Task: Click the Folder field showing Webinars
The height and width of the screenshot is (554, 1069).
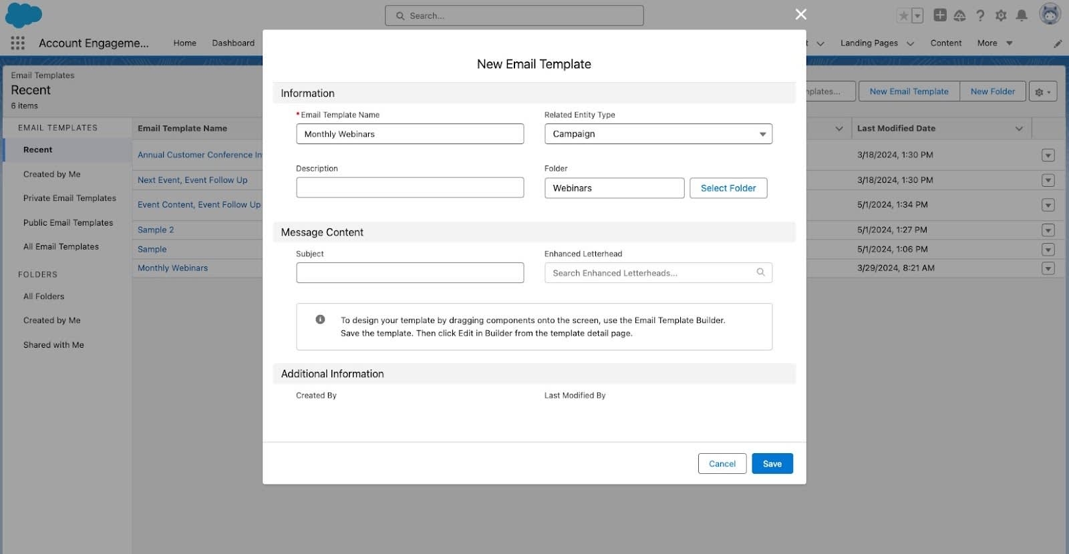Action: point(614,188)
